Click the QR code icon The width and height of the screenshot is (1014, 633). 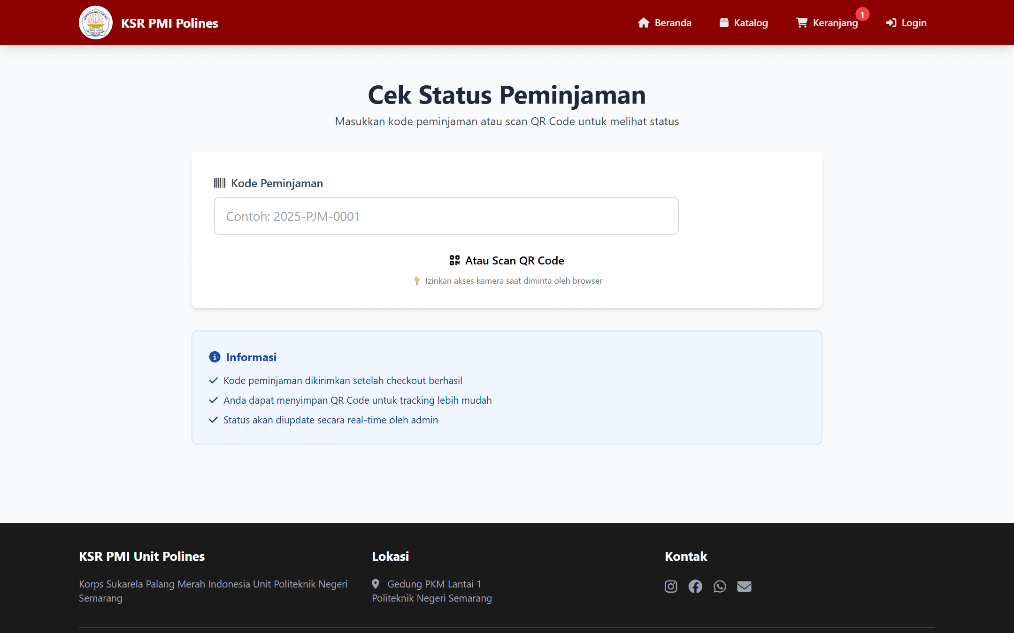[454, 260]
